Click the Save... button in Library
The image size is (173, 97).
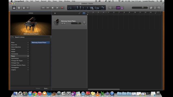(46, 88)
